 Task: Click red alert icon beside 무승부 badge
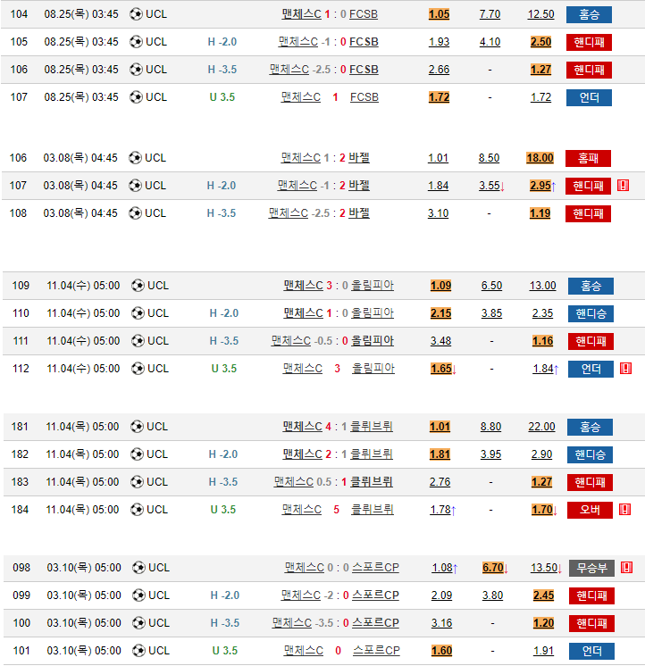coord(626,568)
